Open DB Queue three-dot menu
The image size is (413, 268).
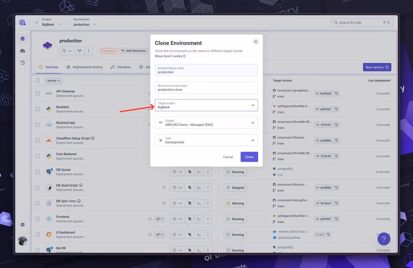(x=208, y=172)
